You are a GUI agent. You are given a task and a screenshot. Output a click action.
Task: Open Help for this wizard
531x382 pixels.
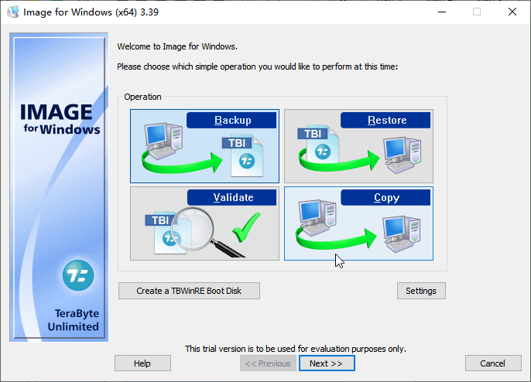click(x=142, y=363)
